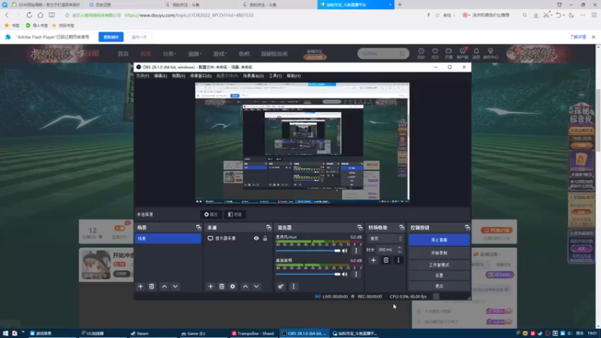Open OBS Tools menu
Viewport: 601px width, 338px height.
click(x=275, y=76)
